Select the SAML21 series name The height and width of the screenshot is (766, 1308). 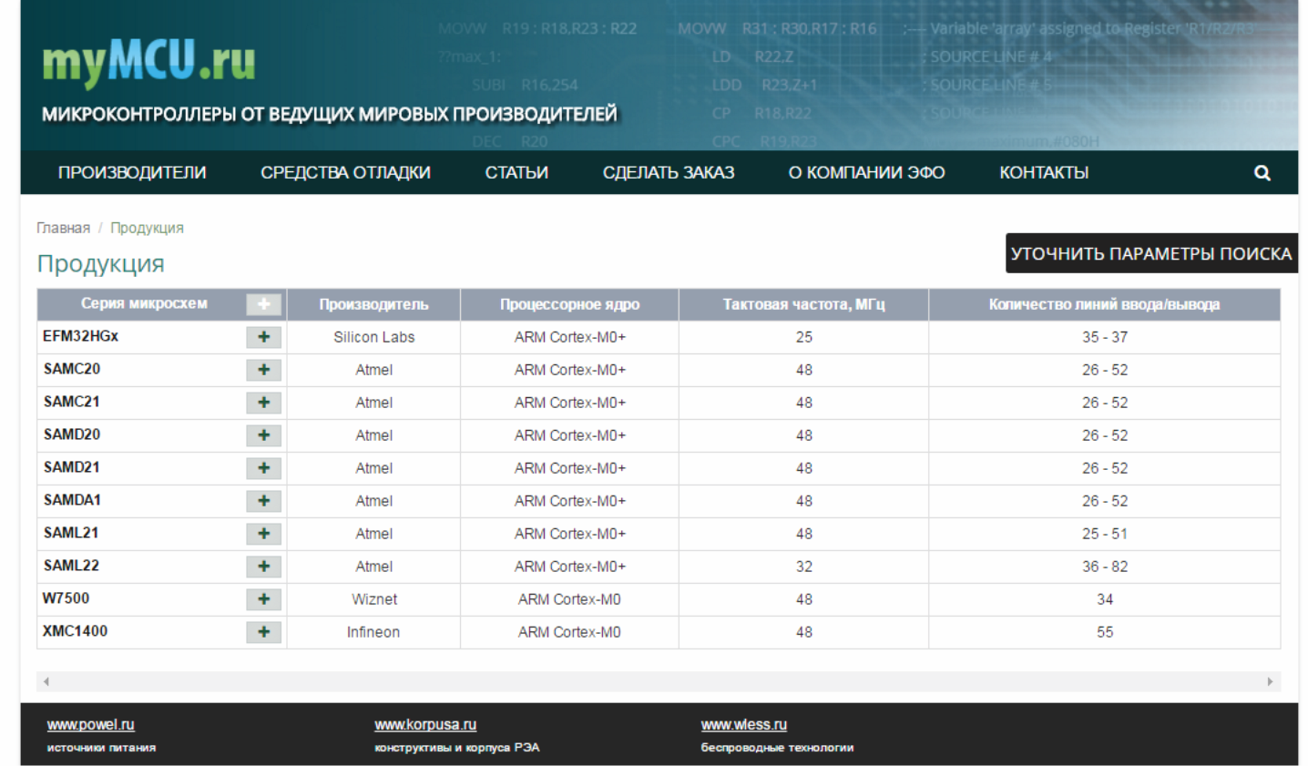(71, 533)
